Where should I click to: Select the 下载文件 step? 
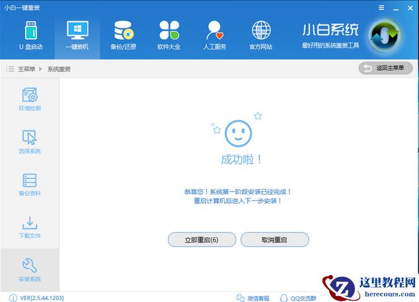click(x=30, y=227)
